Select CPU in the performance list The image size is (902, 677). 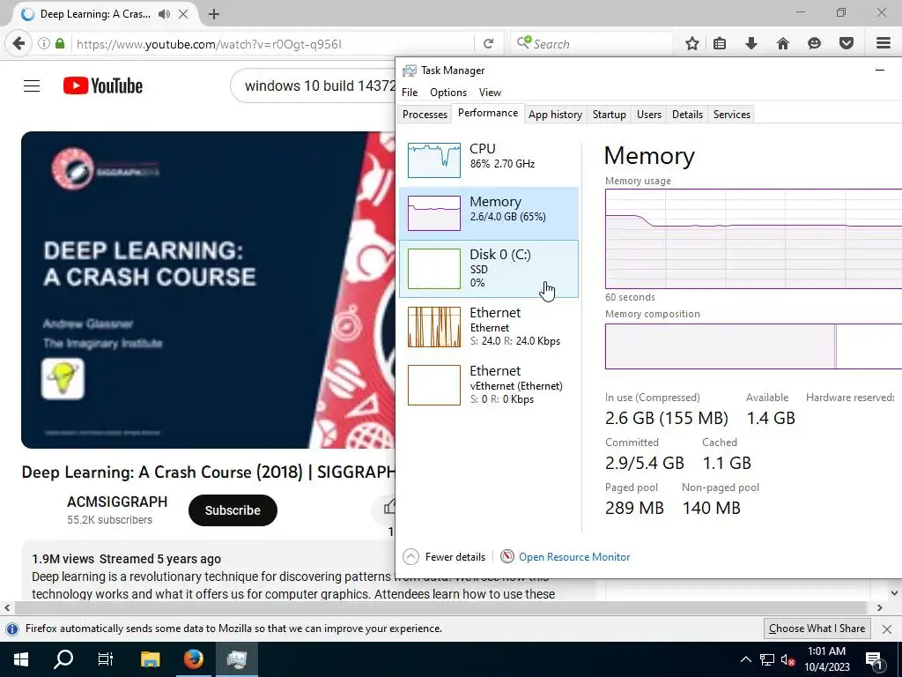489,160
